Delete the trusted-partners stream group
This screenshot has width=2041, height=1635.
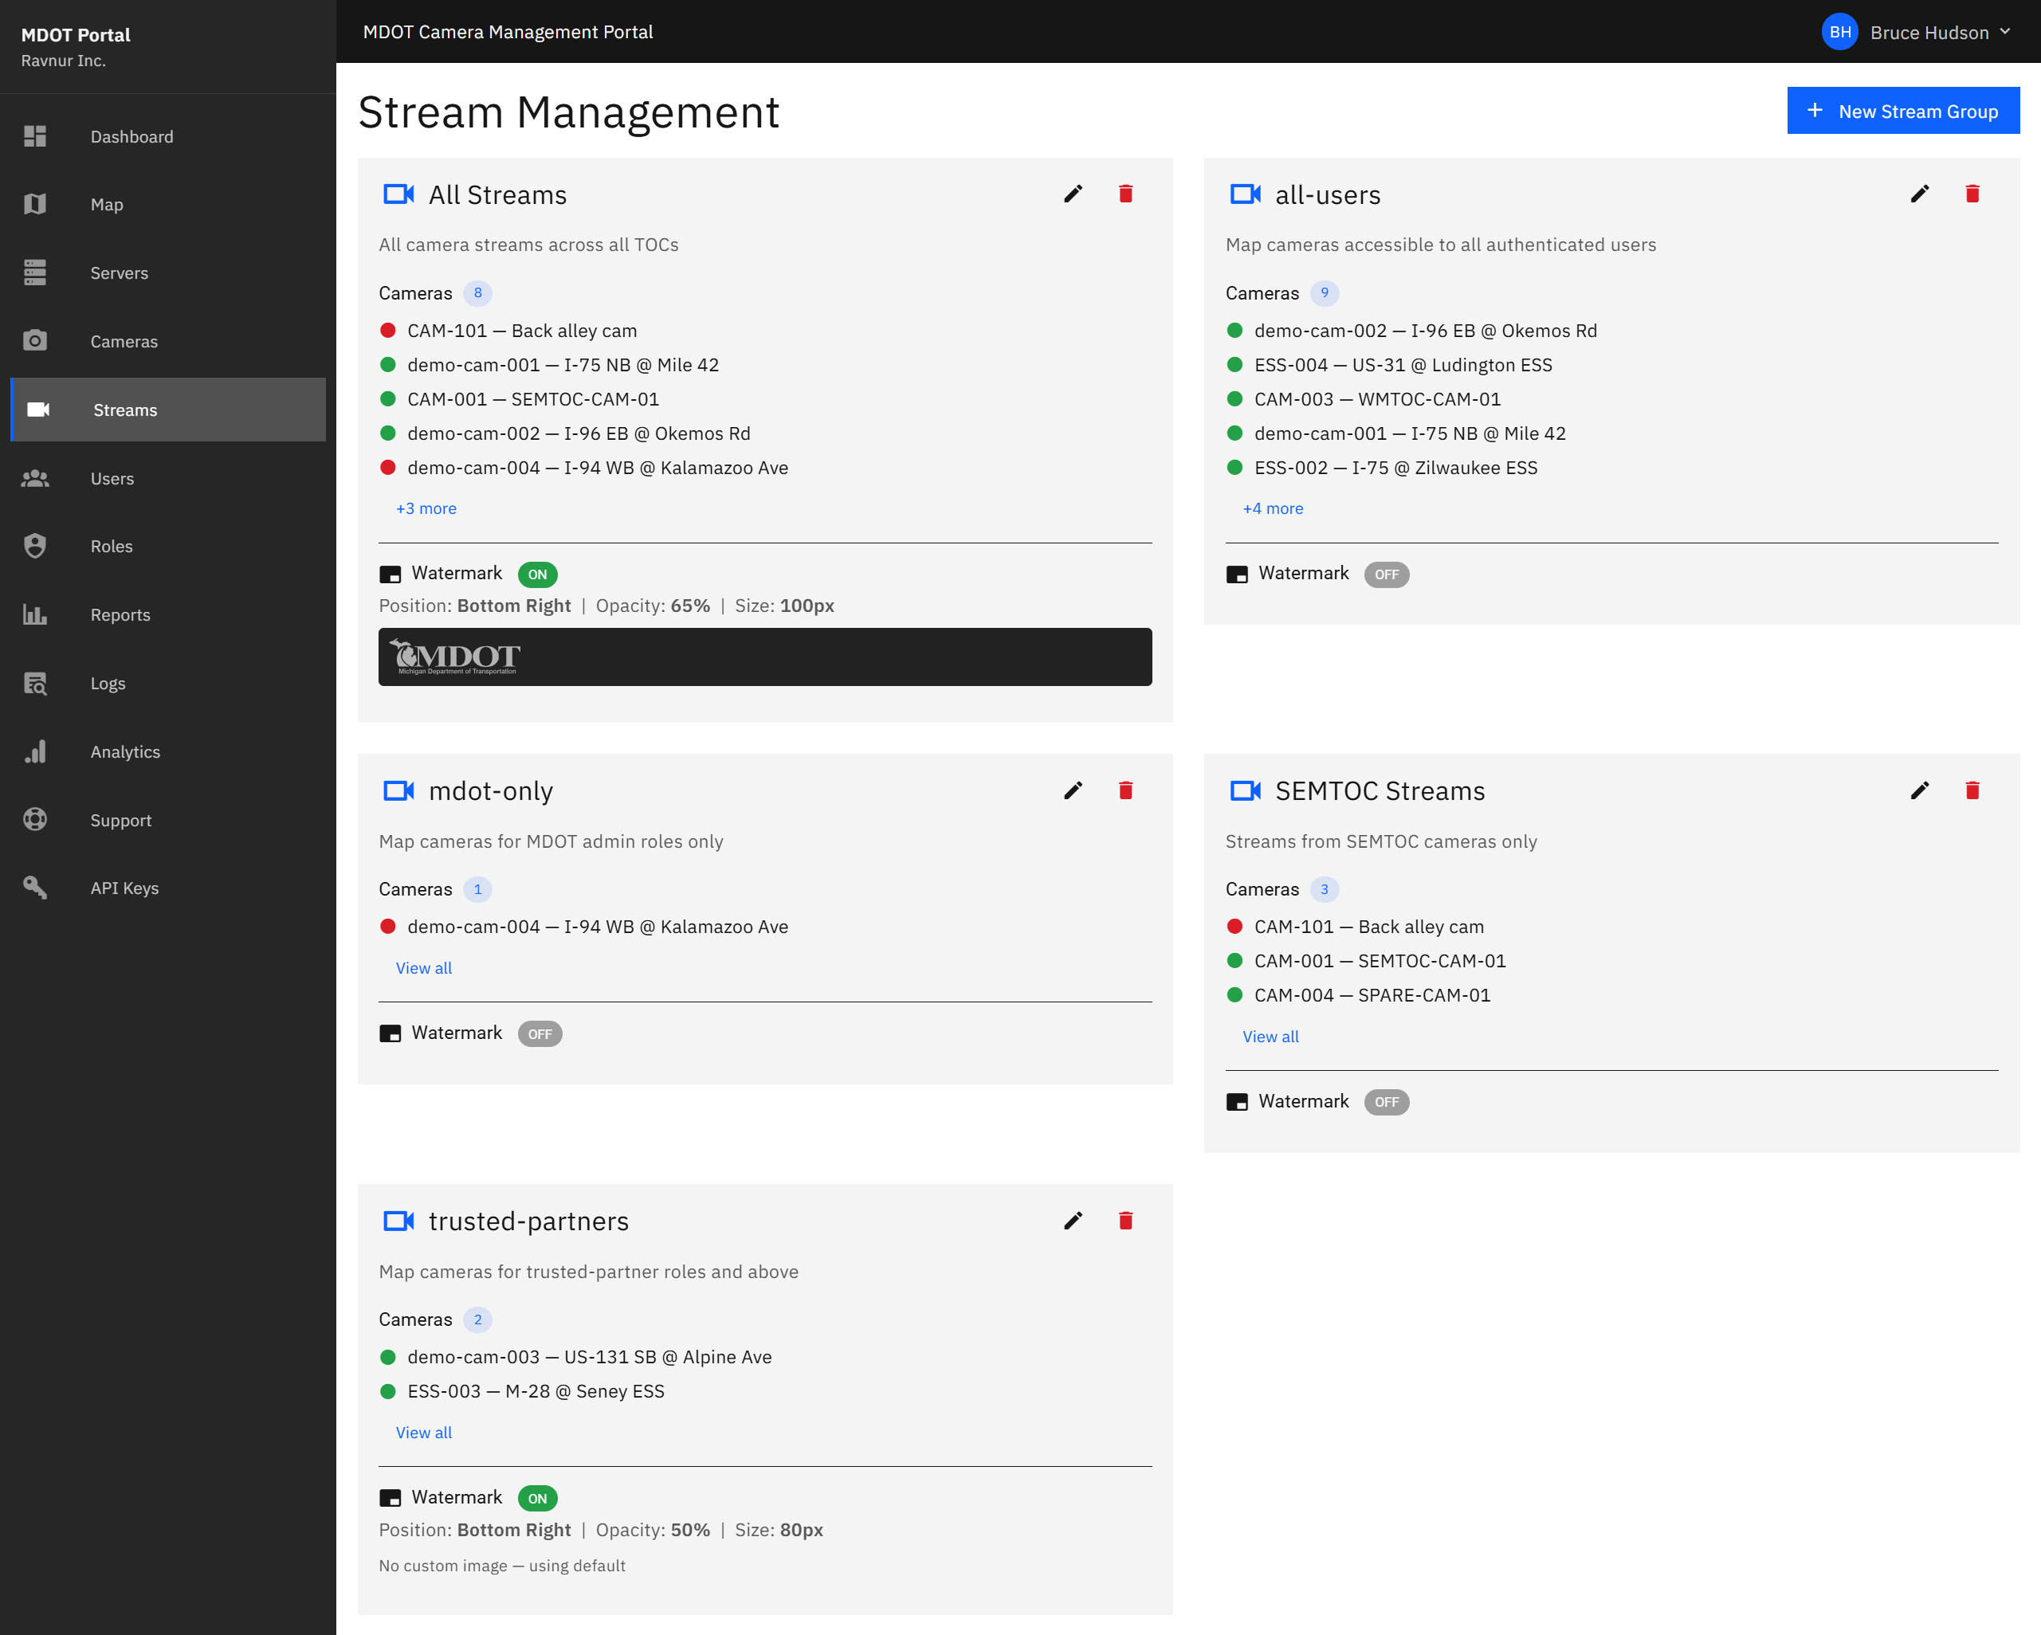point(1125,1221)
